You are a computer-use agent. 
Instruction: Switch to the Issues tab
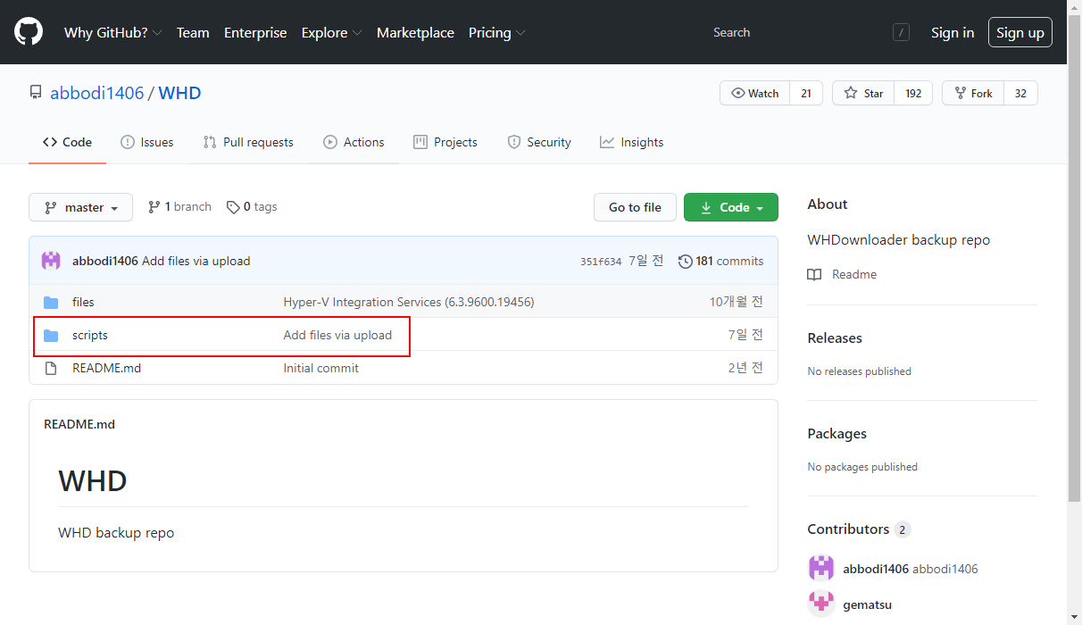(147, 142)
